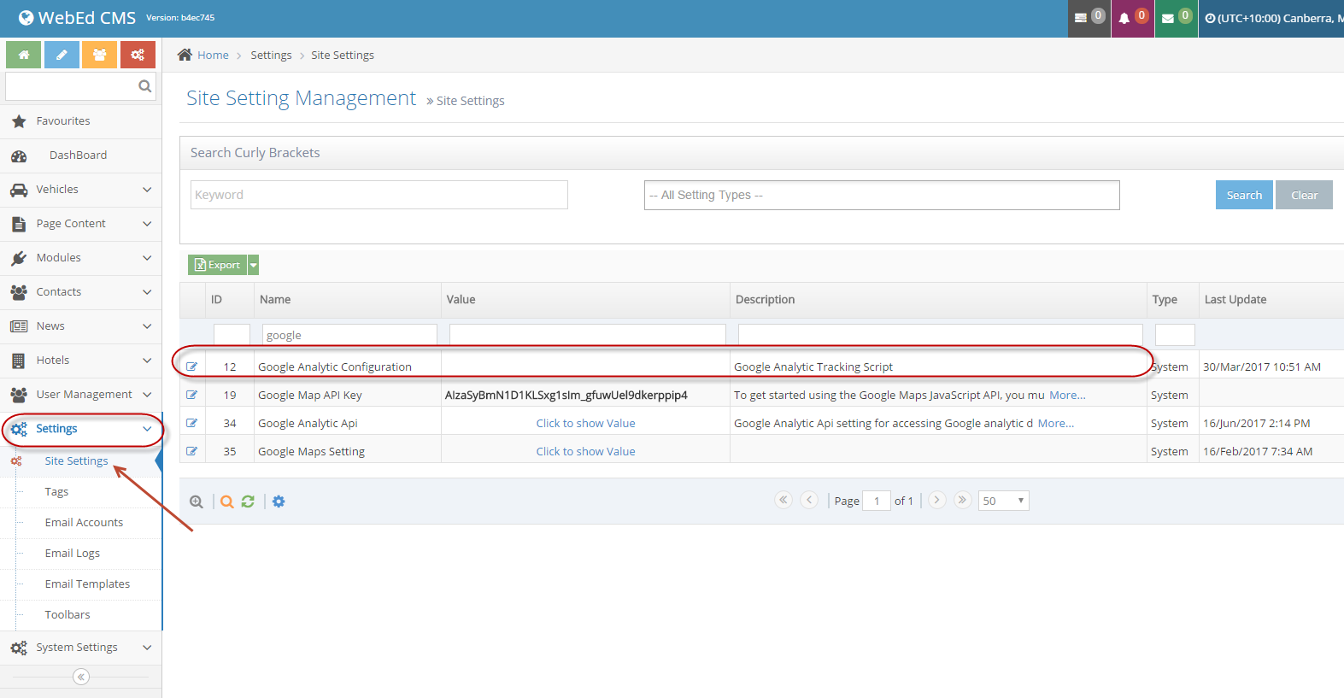Click the home icon in the breadcrumb
Viewport: 1344px width, 698px height.
click(185, 55)
